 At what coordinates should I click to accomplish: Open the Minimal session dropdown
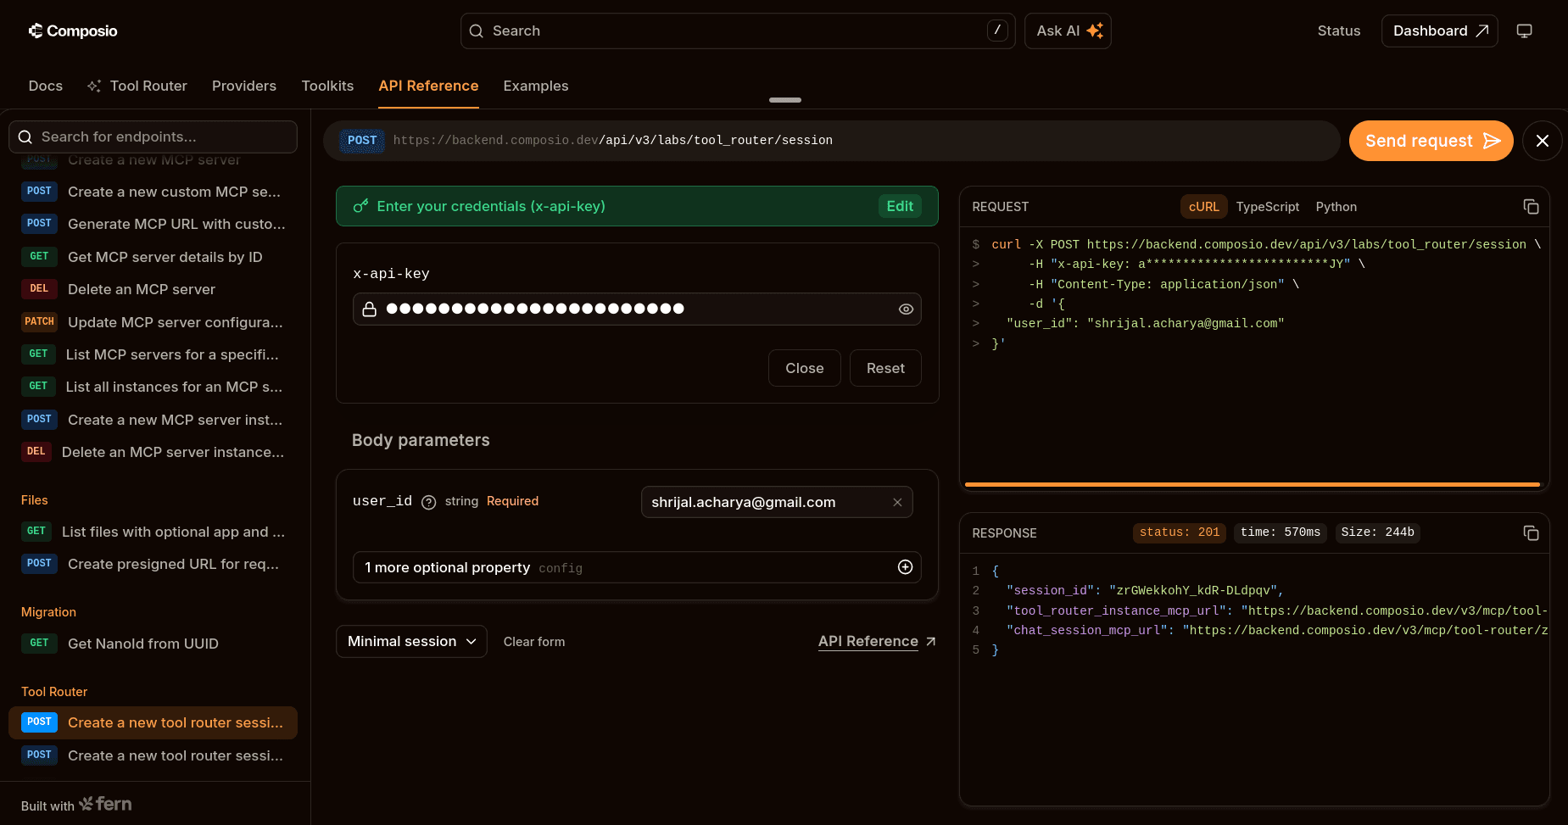point(411,642)
